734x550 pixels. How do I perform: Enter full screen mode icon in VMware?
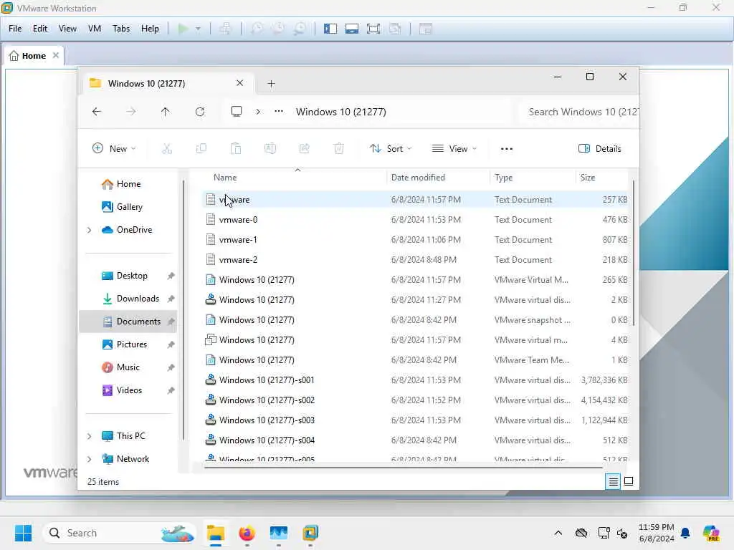pos(373,29)
